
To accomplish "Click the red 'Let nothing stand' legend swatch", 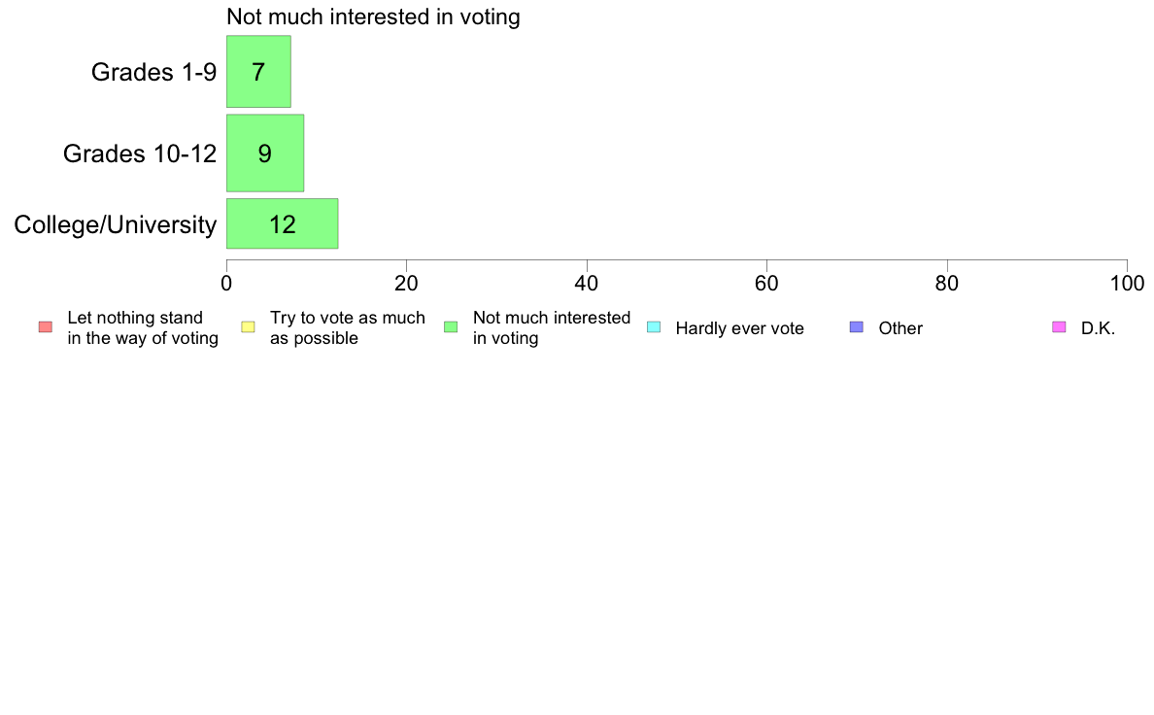I will click(46, 327).
